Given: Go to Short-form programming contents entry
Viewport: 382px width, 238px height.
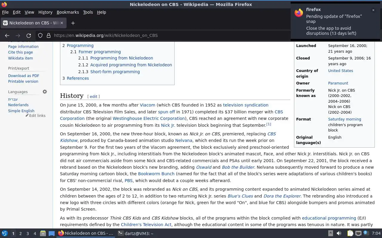Looking at the screenshot, I should 115,72.
